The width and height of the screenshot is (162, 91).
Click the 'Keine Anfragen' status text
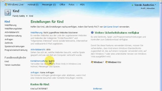47,73
